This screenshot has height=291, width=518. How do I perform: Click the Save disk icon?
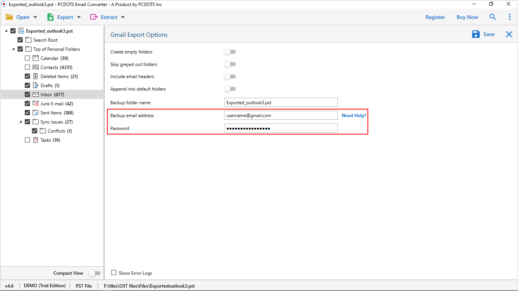[x=476, y=34]
